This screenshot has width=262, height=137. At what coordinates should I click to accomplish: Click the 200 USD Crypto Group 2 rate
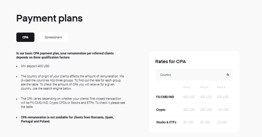pyautogui.click(x=206, y=110)
